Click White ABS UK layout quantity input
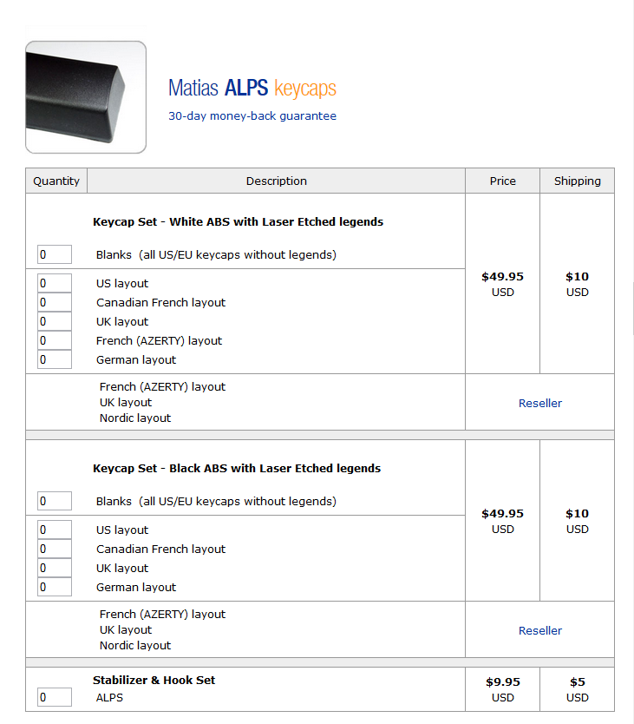The image size is (634, 724). coord(55,321)
